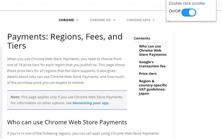222x139 pixels.
Task: Follow the Monetizing your app link
Action: coord(91,103)
